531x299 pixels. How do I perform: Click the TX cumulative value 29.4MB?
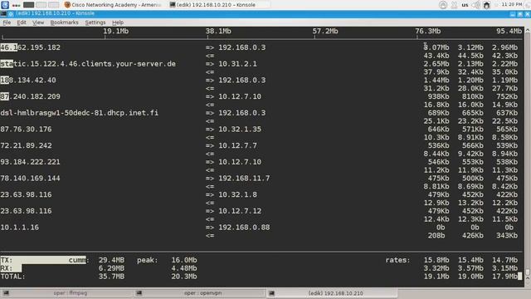pyautogui.click(x=111, y=260)
